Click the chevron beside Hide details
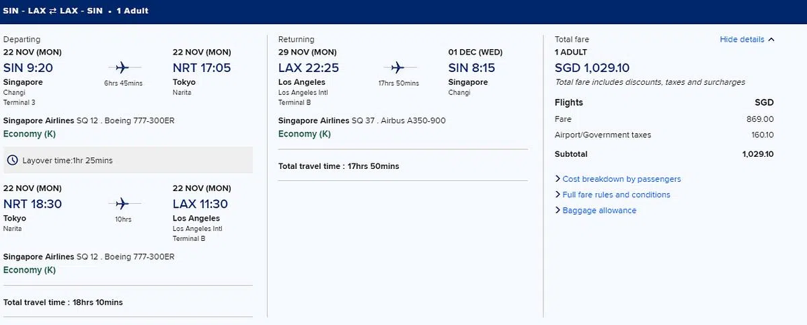 771,40
